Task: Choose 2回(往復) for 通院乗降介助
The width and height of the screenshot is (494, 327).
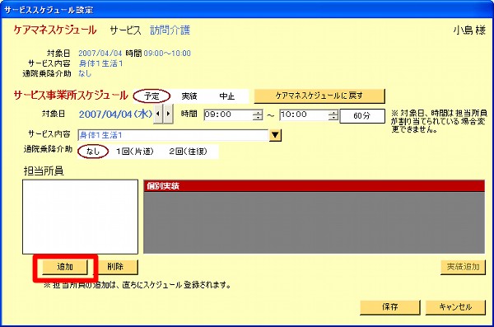Action: [x=188, y=152]
